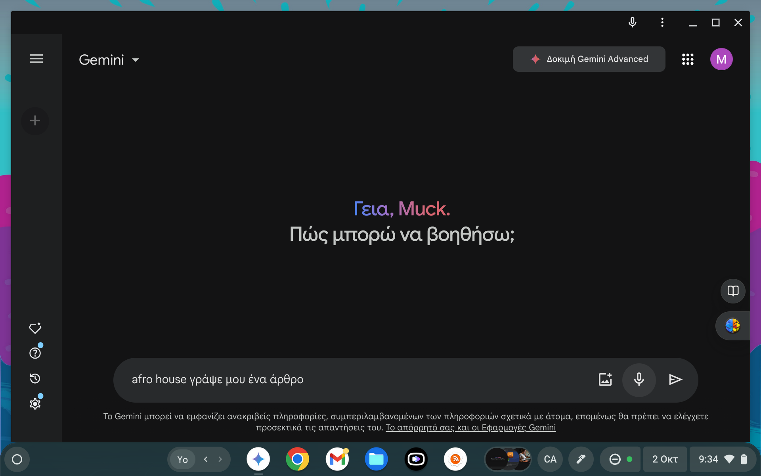Enable Gemini Advanced trial
Viewport: 761px width, 476px height.
pos(589,59)
